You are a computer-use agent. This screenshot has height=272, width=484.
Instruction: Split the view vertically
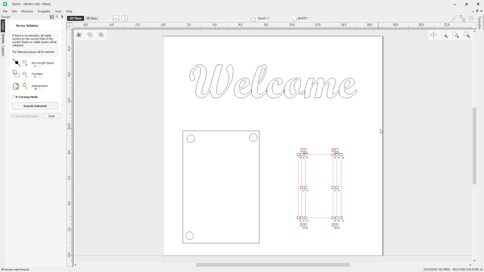124,18
